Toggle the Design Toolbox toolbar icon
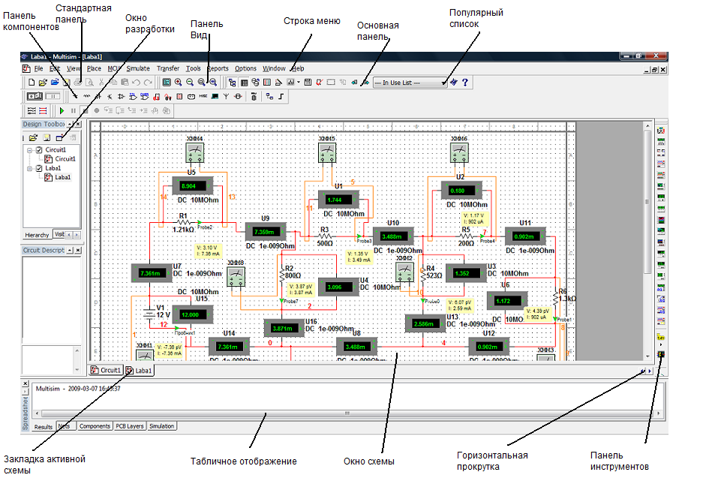The height and width of the screenshot is (478, 703). click(233, 83)
